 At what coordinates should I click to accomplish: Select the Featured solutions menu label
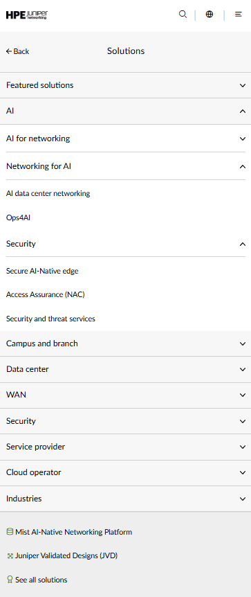coord(40,85)
